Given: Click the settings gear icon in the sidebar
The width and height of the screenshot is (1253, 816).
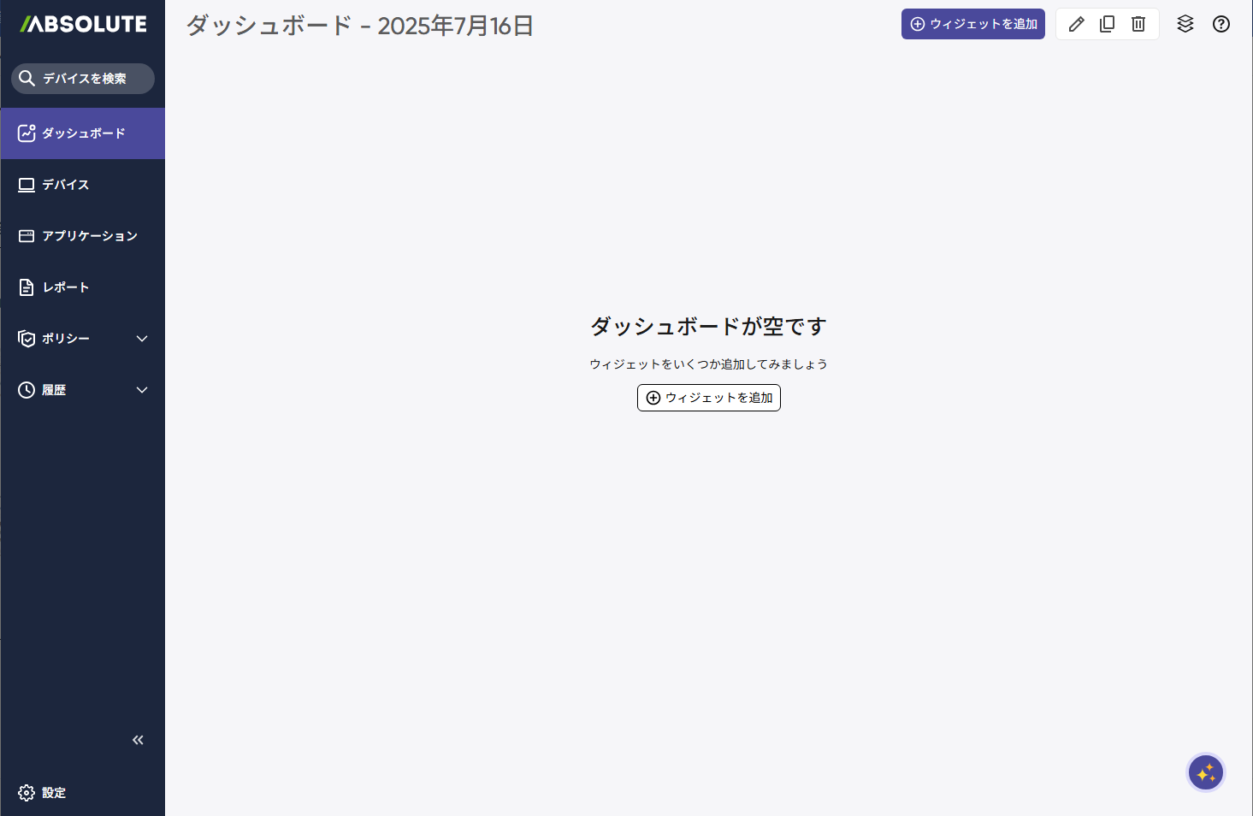Looking at the screenshot, I should (x=27, y=793).
